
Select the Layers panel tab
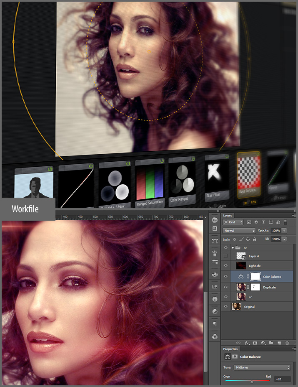(228, 215)
